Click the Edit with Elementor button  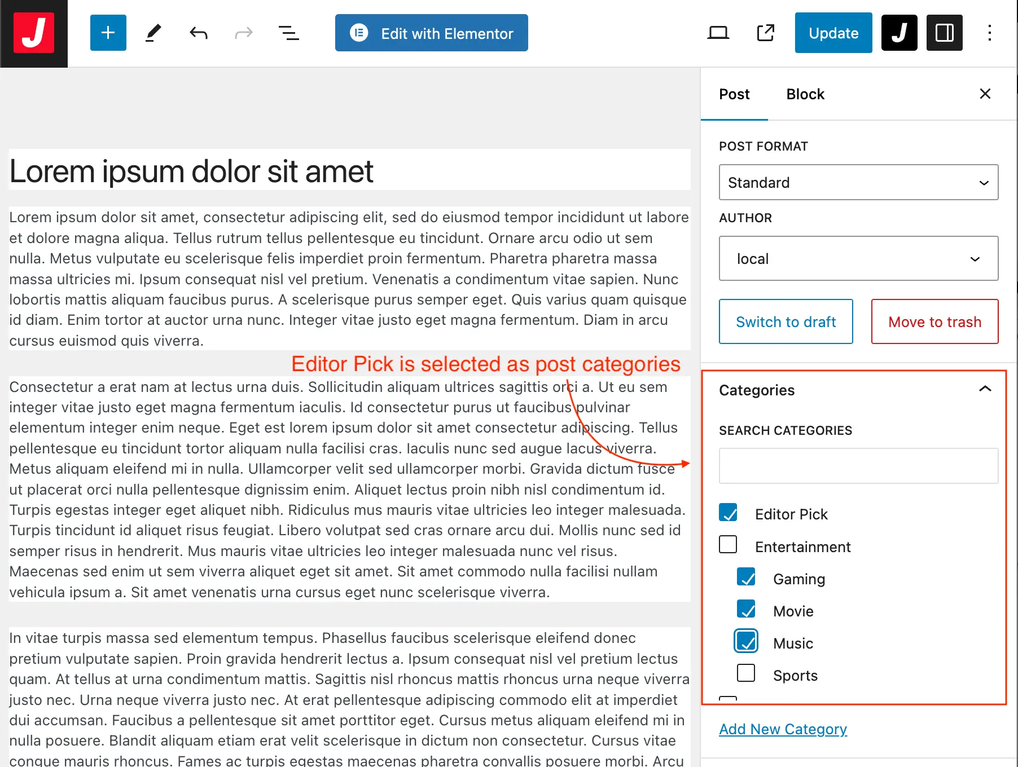pyautogui.click(x=432, y=33)
